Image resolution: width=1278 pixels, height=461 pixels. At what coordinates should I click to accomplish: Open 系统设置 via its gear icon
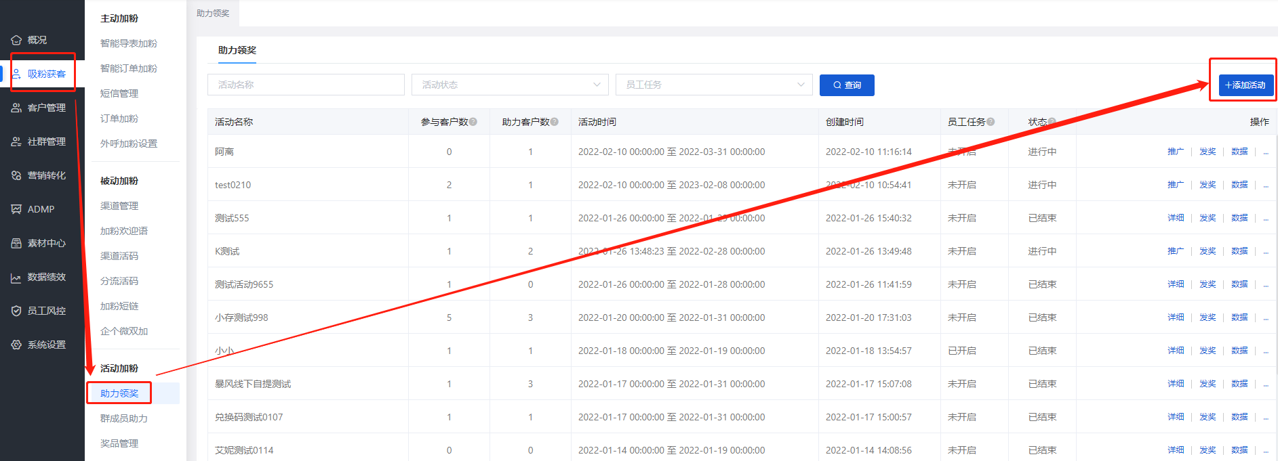16,345
